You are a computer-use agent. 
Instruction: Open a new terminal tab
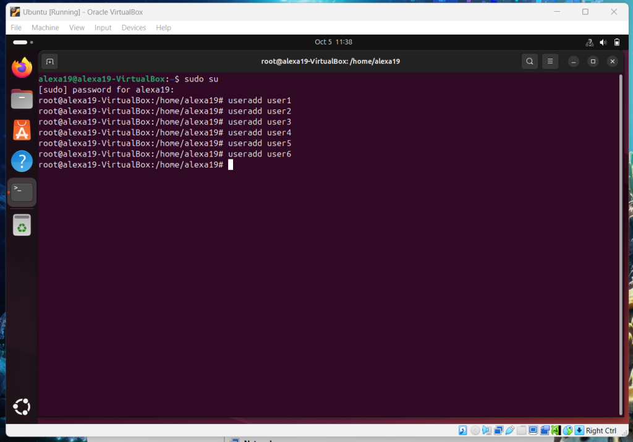[x=50, y=61]
